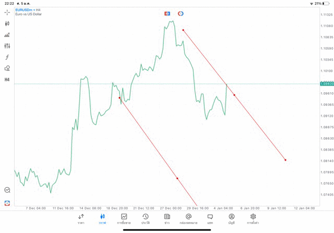Open the ประวัติ (History) tab

(x=146, y=219)
